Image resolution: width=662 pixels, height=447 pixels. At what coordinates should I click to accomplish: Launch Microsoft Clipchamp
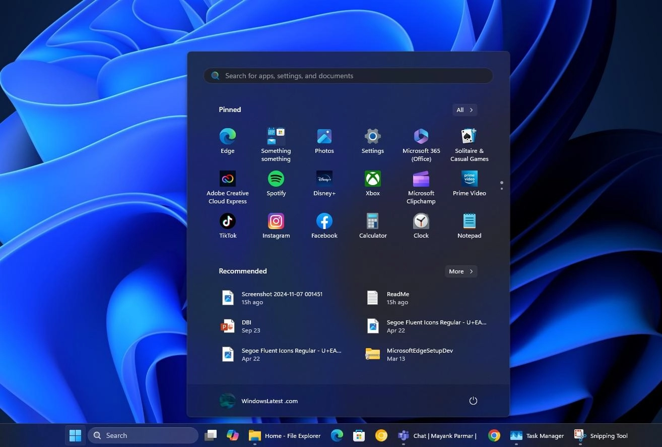pyautogui.click(x=421, y=184)
